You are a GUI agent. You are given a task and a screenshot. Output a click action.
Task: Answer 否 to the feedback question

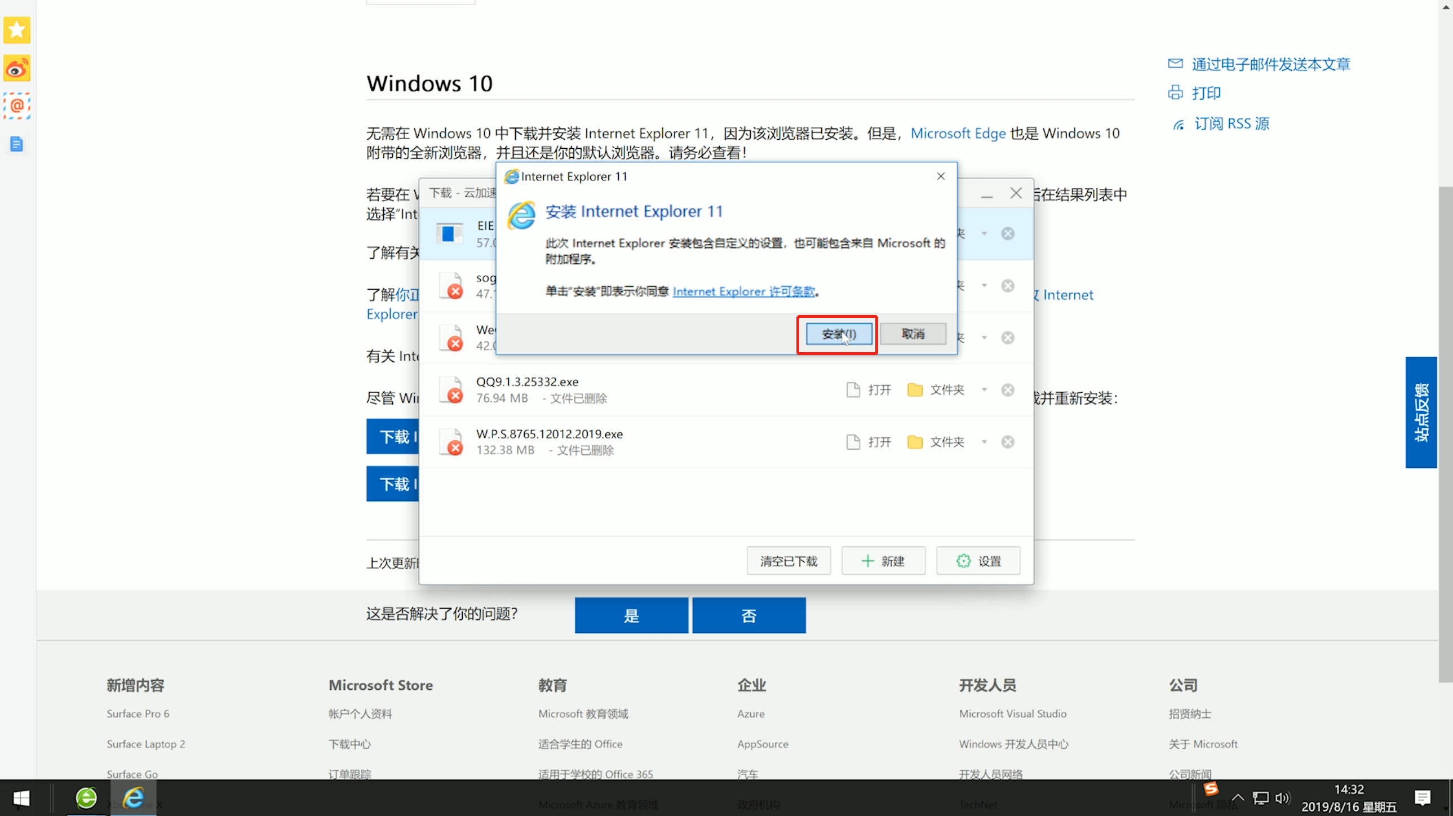(x=748, y=615)
